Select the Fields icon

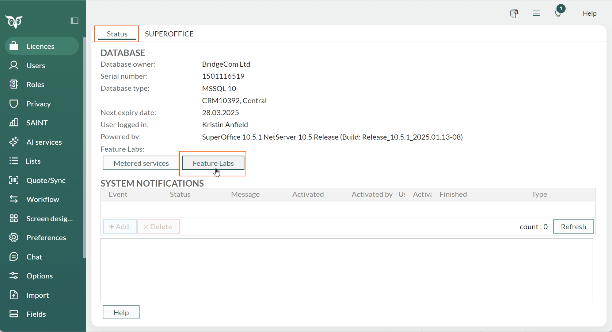[14, 314]
